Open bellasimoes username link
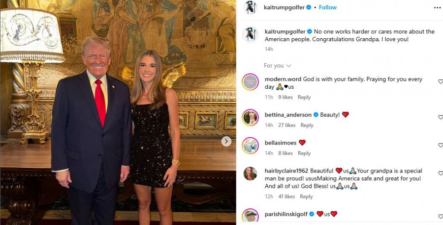The height and width of the screenshot is (225, 443). point(280,143)
